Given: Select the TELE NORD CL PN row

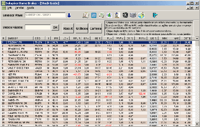Looking at the screenshot, I should point(97,116).
